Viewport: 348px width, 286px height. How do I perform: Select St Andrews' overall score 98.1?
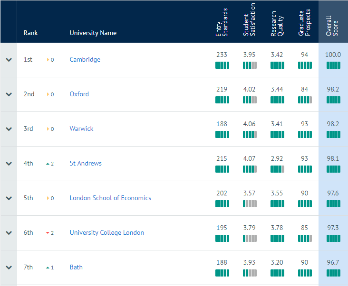(x=333, y=158)
